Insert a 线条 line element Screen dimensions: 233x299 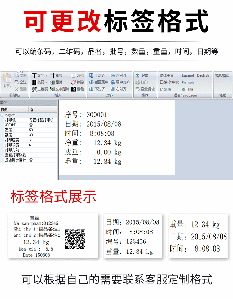coord(56,75)
